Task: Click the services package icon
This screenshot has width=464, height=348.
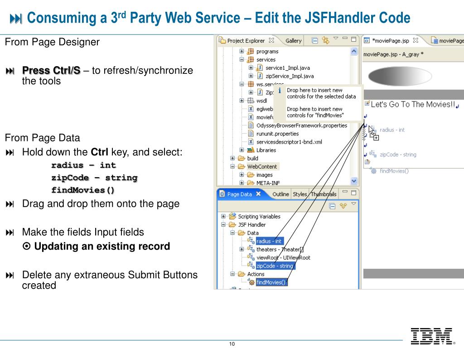Action: tap(250, 59)
